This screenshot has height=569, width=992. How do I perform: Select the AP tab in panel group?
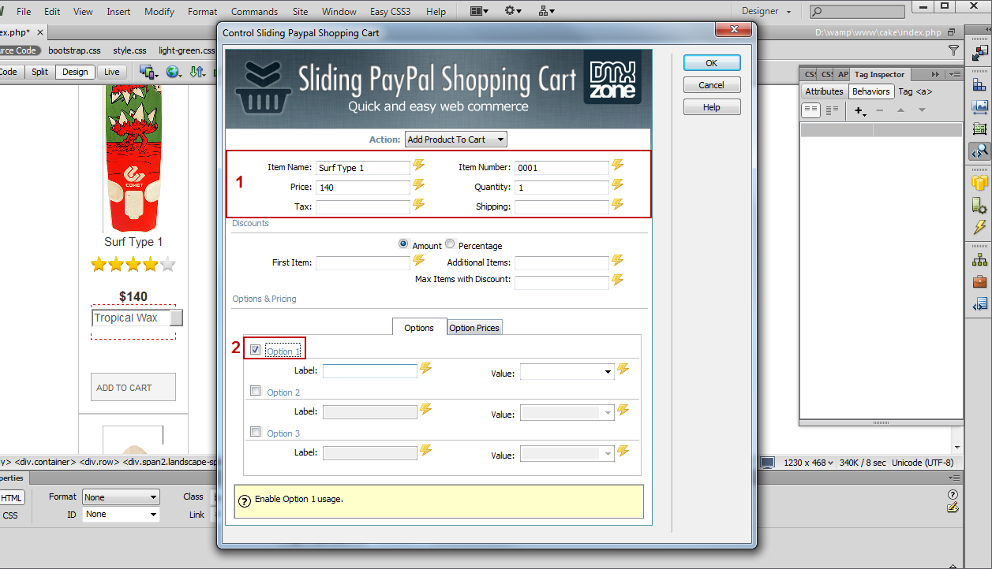point(844,74)
